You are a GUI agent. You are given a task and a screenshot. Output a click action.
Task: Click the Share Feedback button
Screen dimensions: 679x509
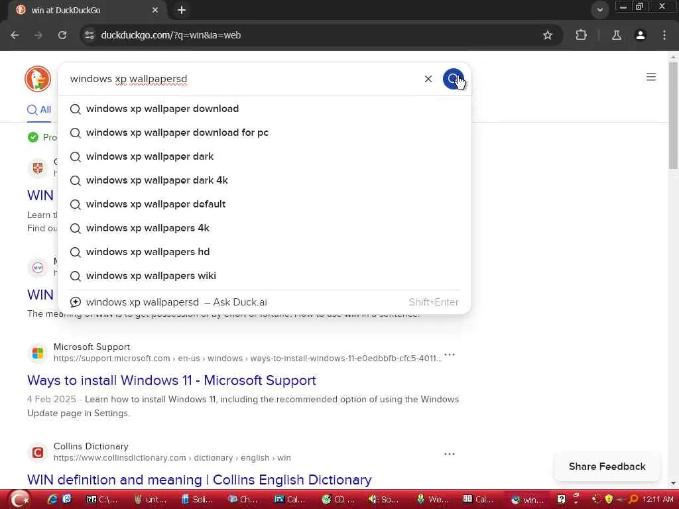[x=607, y=467]
